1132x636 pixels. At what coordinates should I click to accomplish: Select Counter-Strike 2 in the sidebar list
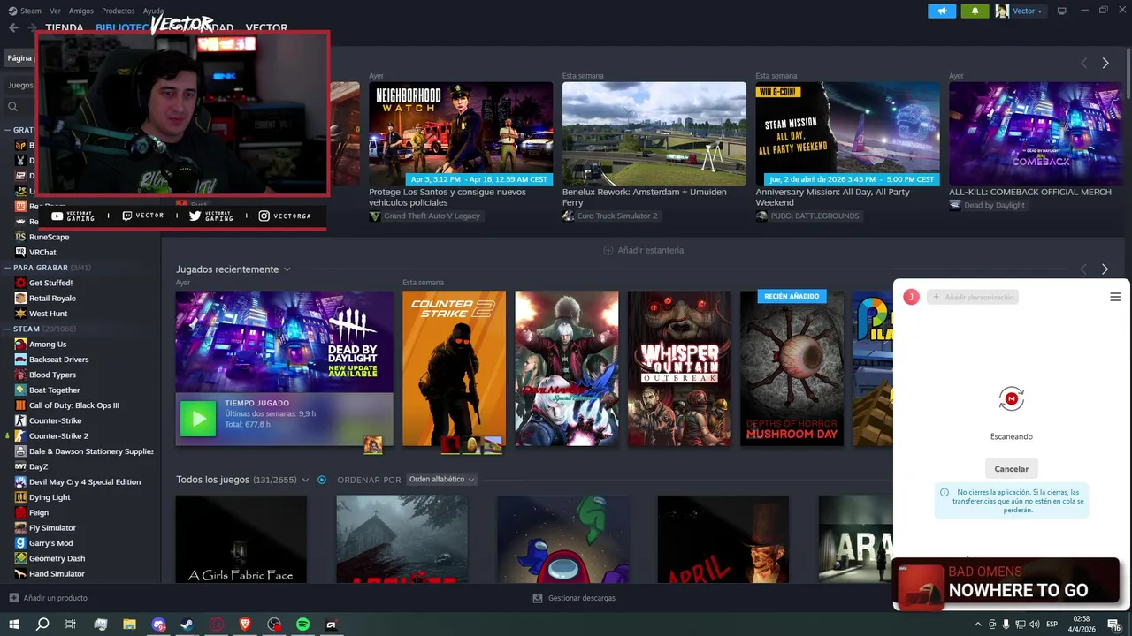58,436
